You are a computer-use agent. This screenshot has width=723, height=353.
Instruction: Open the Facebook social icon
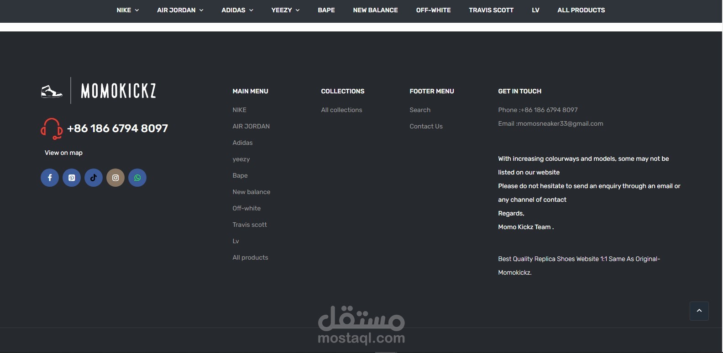point(50,178)
